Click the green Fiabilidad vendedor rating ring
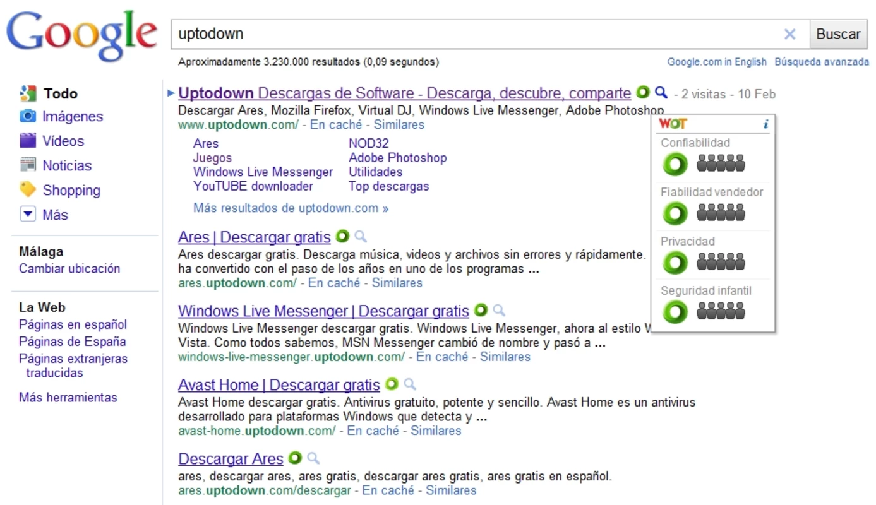The height and width of the screenshot is (505, 876). pyautogui.click(x=675, y=213)
